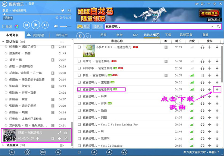Open the 歌词写真 tab

[x=186, y=35]
